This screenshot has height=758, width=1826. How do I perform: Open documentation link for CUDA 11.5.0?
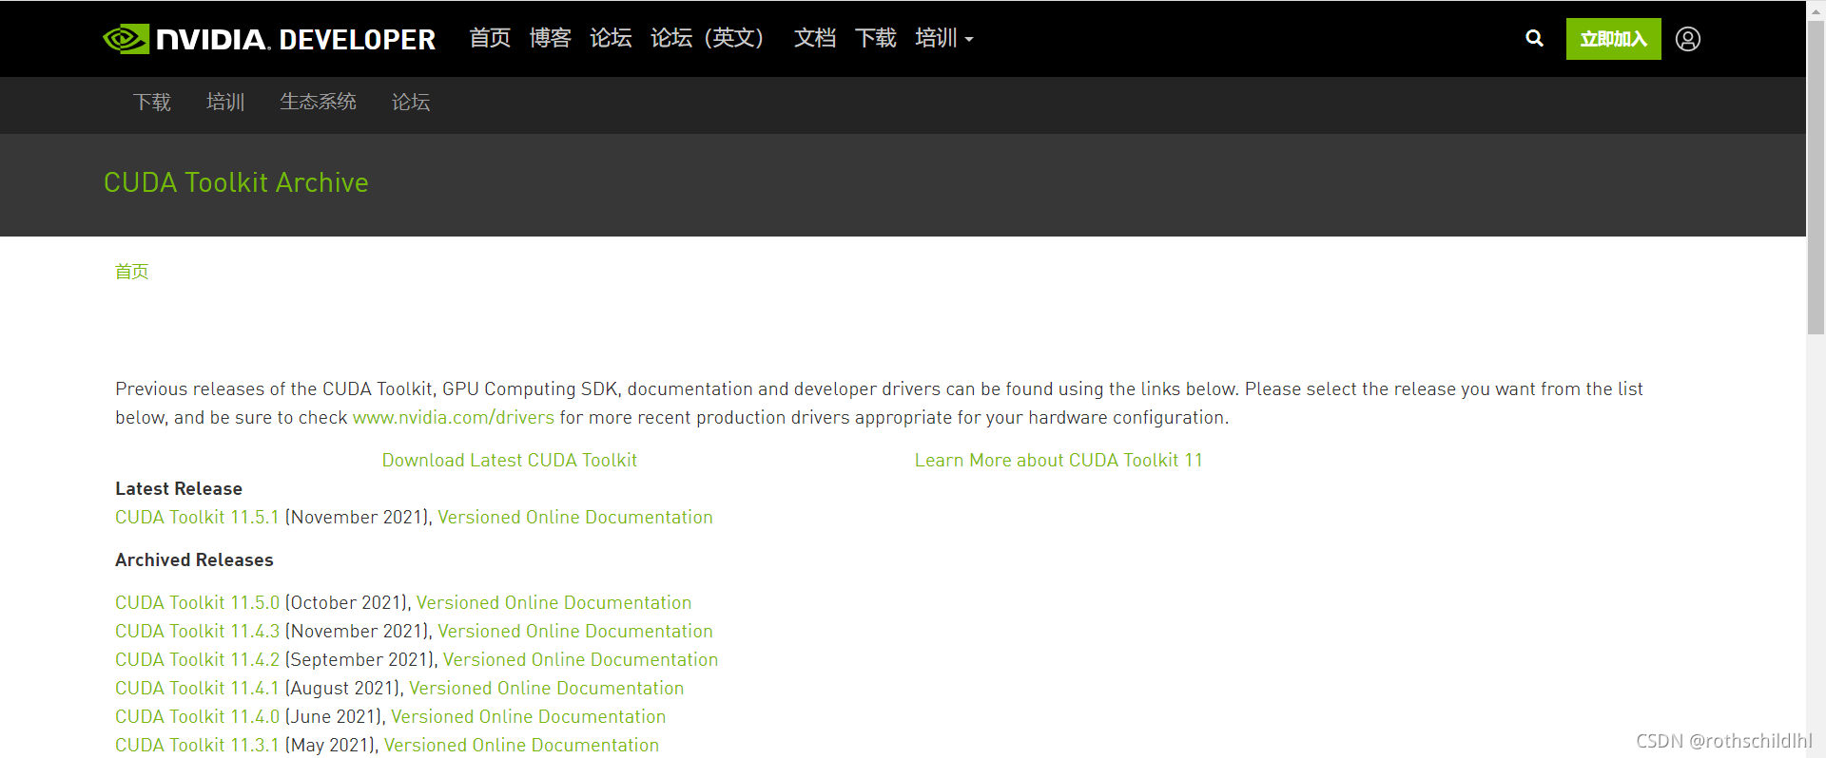point(554,603)
